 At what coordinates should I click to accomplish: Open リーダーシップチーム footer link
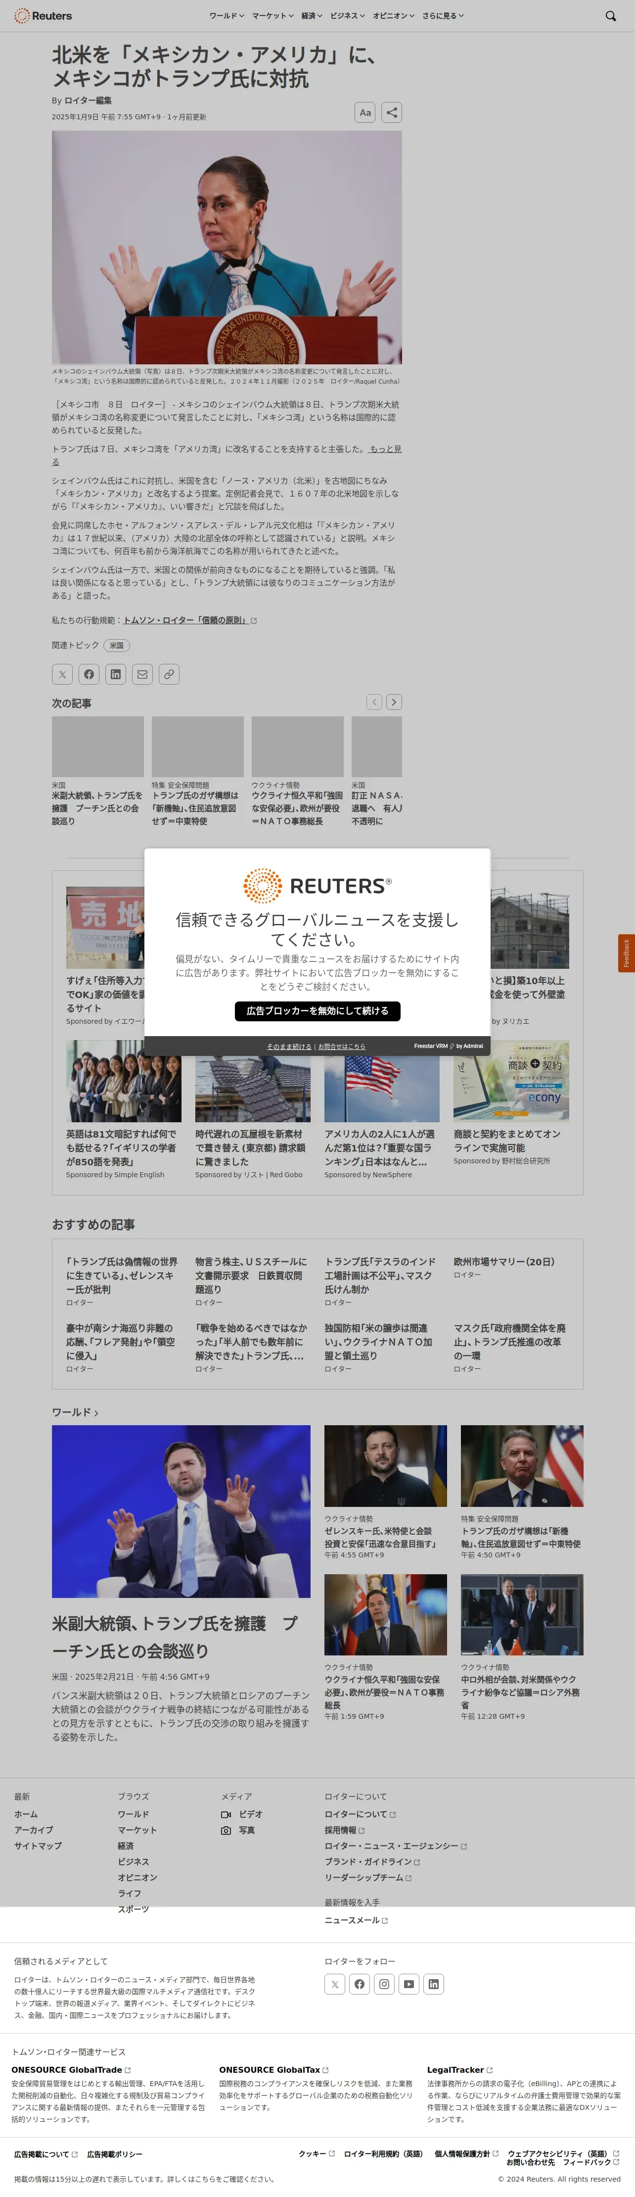point(368,1877)
